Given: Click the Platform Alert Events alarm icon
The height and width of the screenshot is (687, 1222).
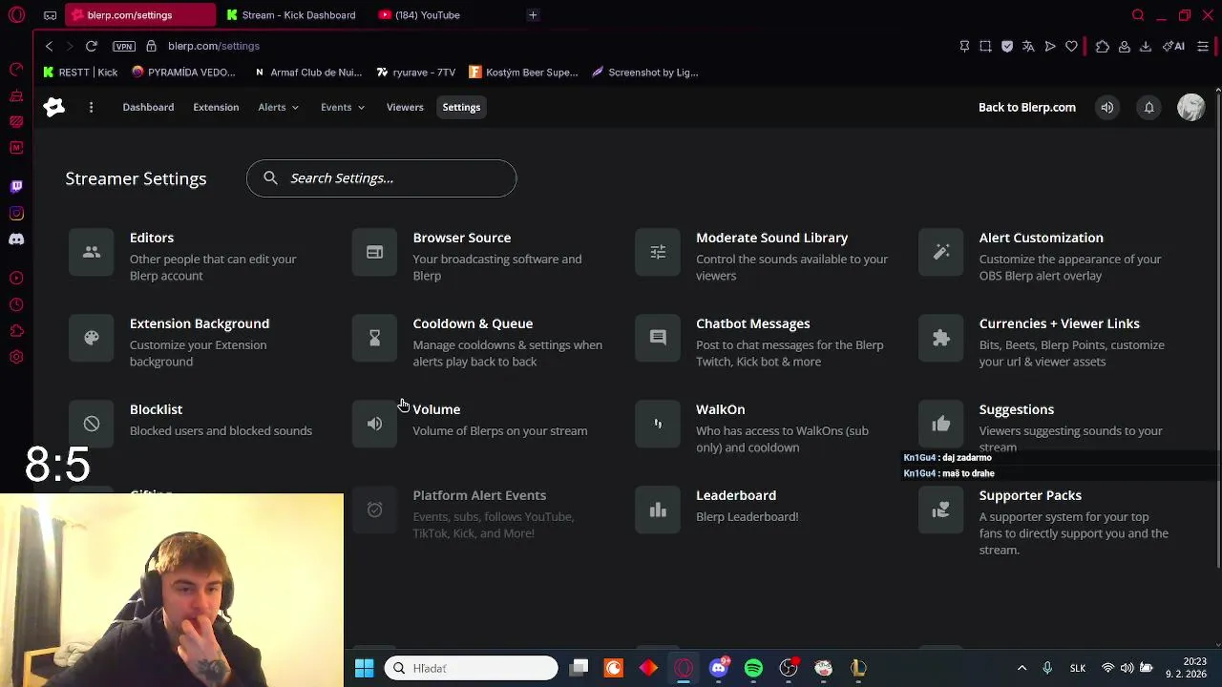Looking at the screenshot, I should point(374,510).
